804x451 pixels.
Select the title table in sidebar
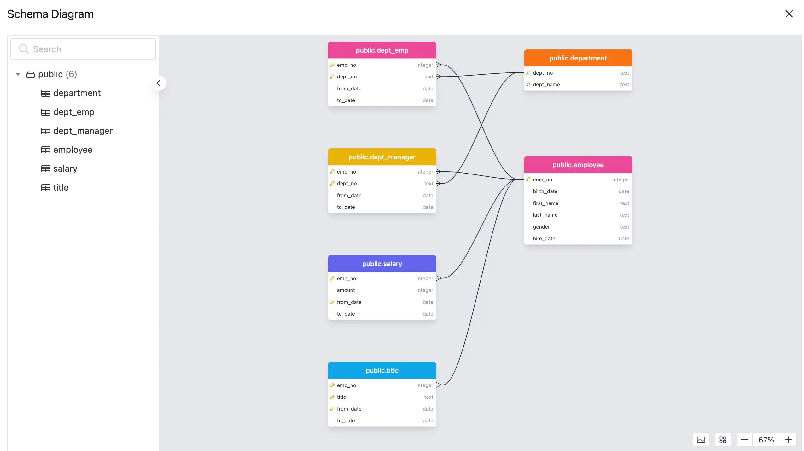coord(61,187)
